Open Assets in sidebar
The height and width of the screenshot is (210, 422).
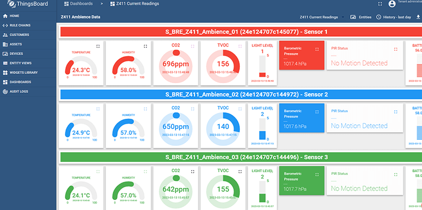coord(28,44)
